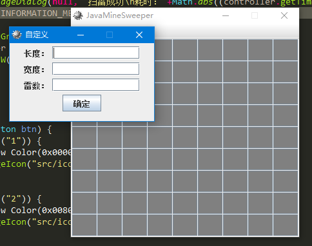This screenshot has width=312, height=246.
Task: Click the mine icon in 自定义 title bar
Action: pyautogui.click(x=17, y=35)
